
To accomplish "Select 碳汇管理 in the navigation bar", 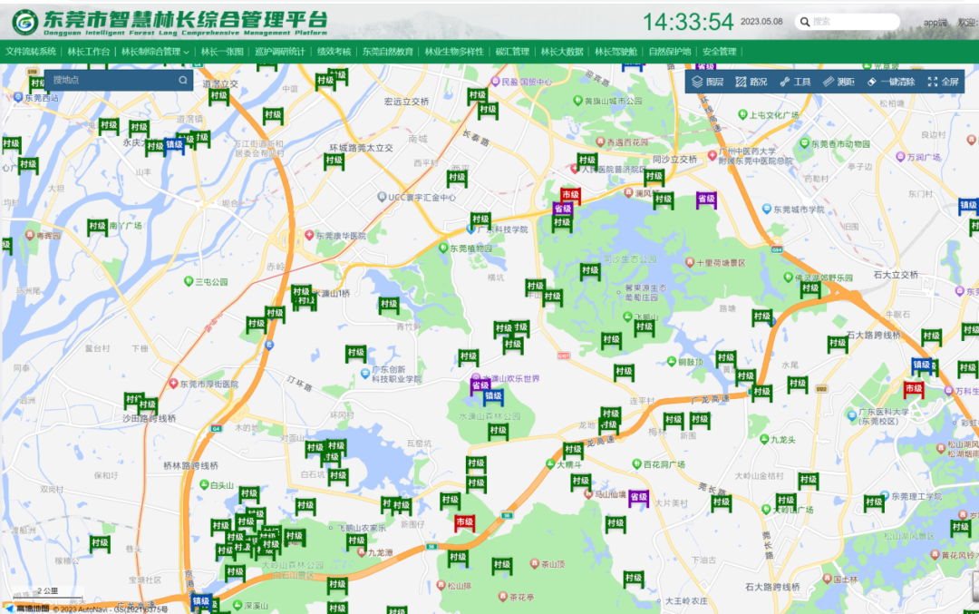I will coord(512,52).
